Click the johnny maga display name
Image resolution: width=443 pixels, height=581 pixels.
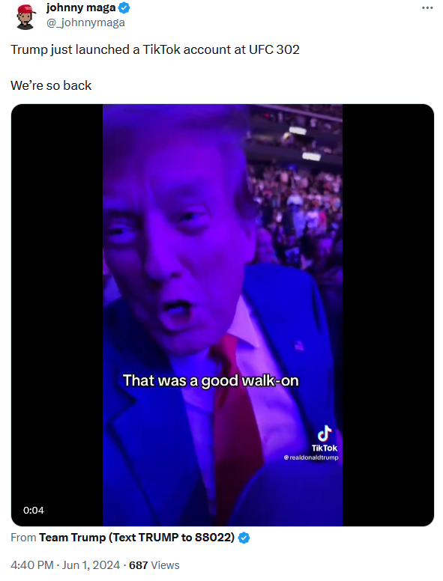81,7
